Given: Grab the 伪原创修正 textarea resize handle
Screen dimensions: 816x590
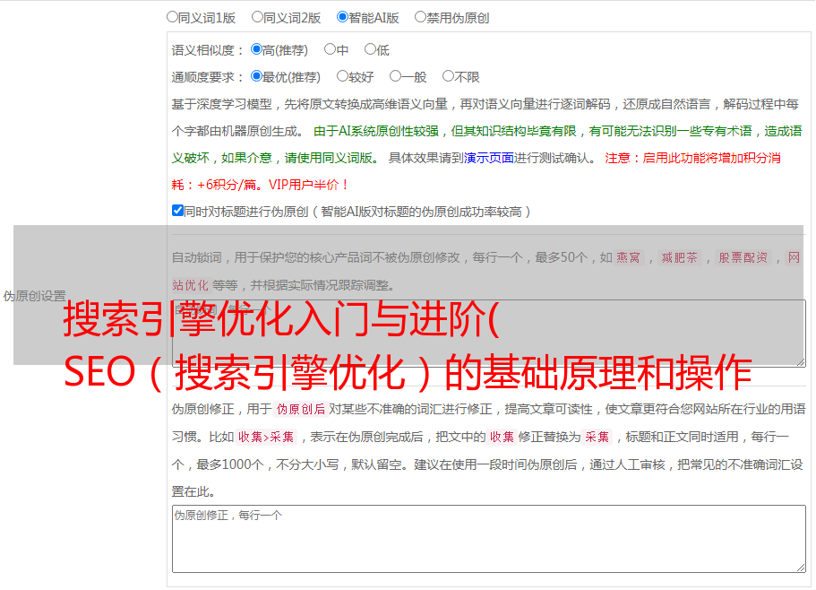Looking at the screenshot, I should (x=801, y=568).
